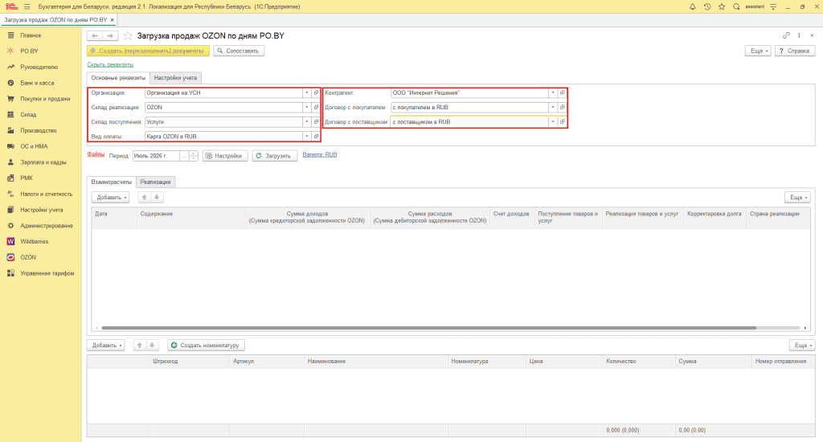Copy link to this form icon

click(x=786, y=35)
